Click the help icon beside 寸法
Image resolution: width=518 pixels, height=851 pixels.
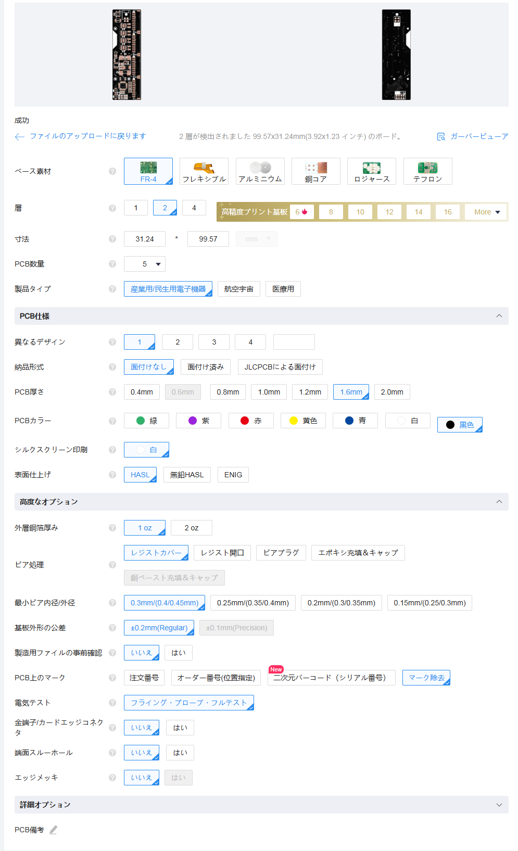(x=112, y=239)
